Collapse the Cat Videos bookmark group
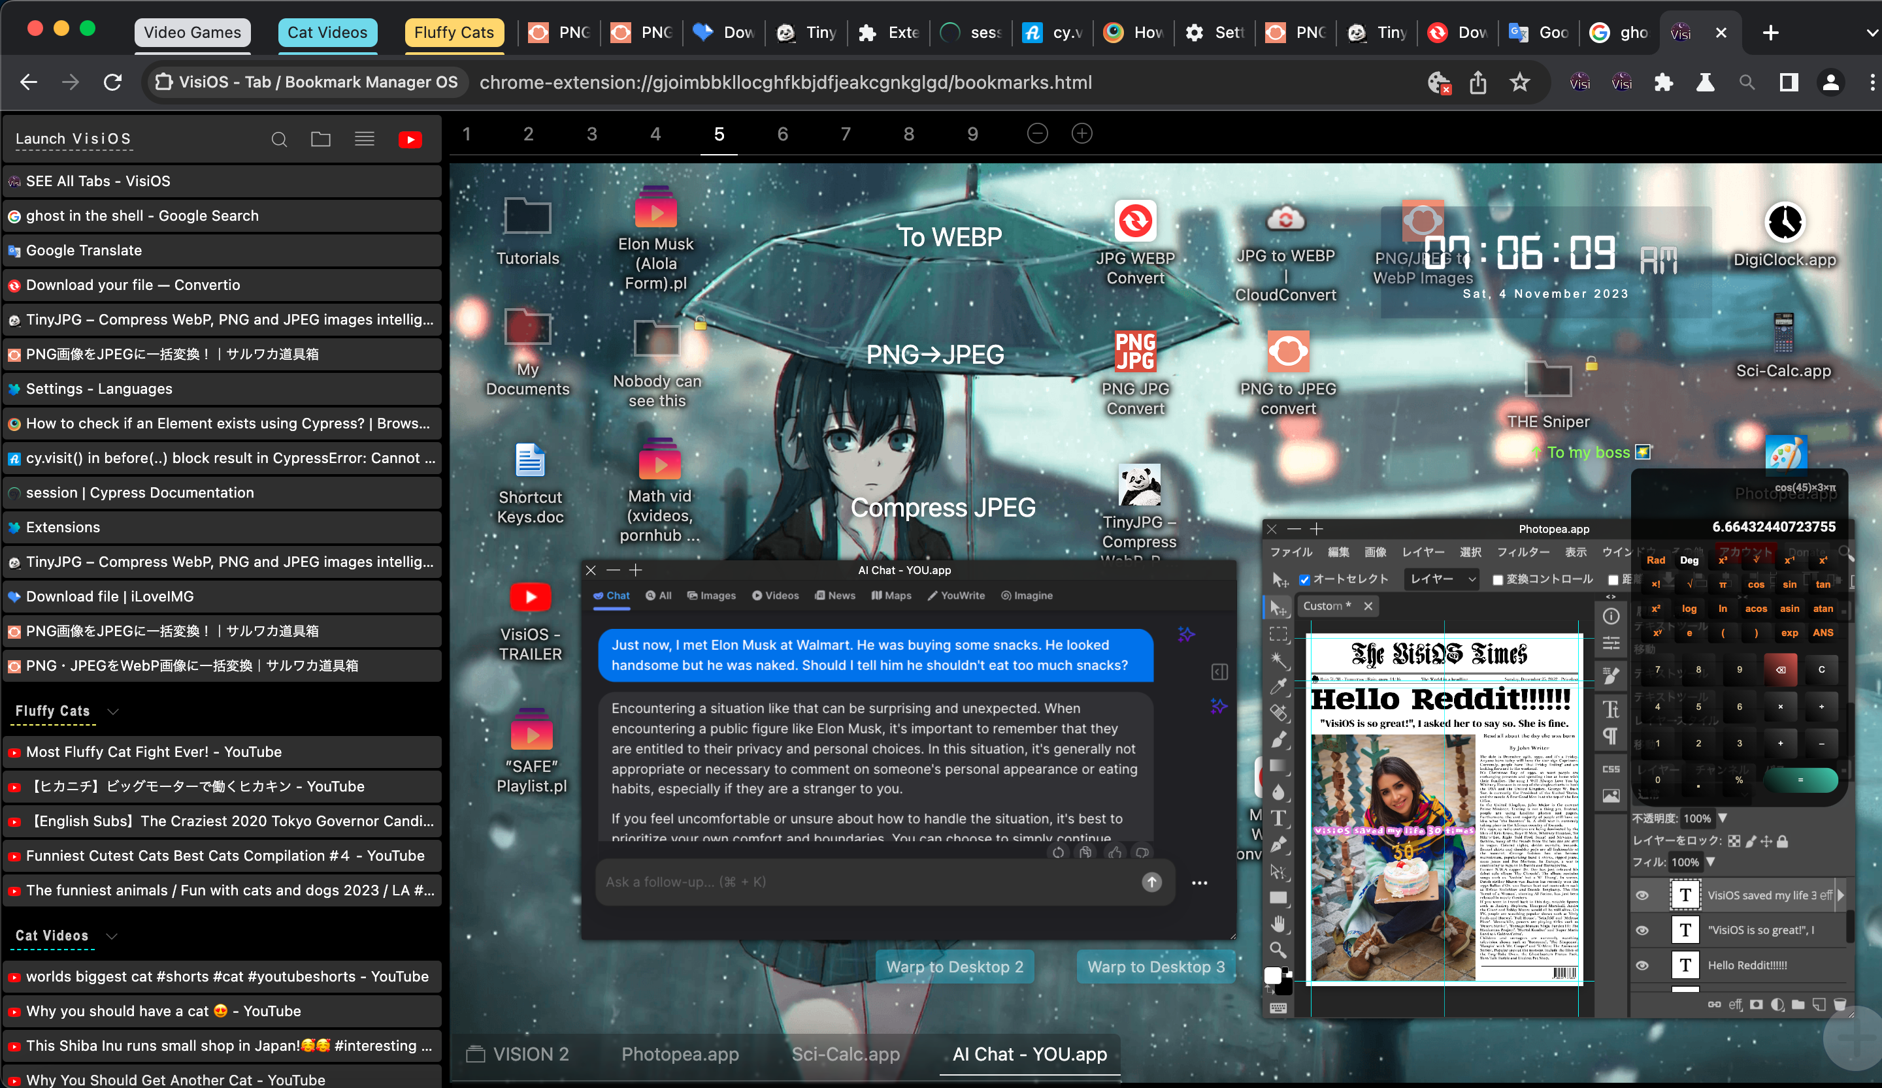The width and height of the screenshot is (1882, 1088). point(112,936)
